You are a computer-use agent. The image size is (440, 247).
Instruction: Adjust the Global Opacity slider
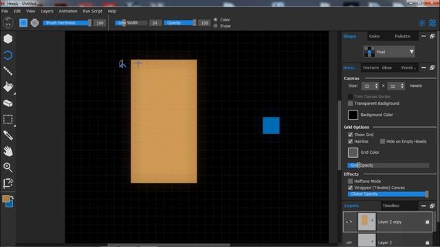click(x=388, y=193)
